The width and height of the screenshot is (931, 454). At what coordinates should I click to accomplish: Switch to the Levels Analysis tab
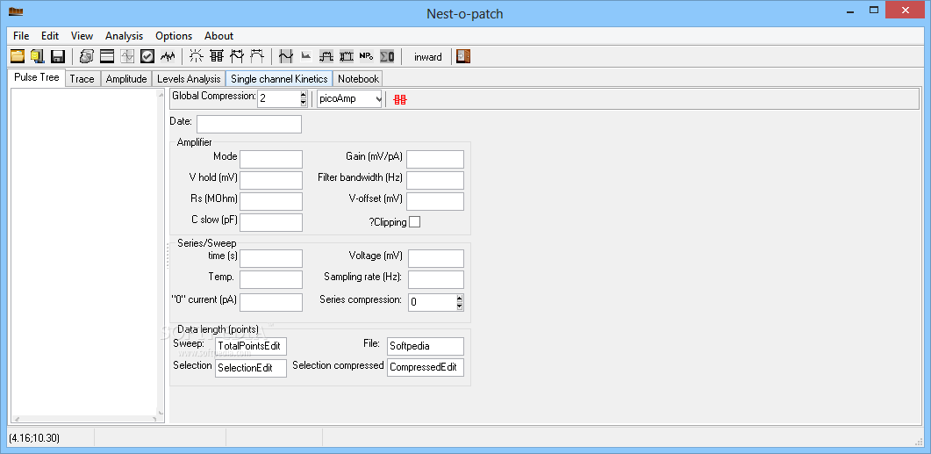[189, 78]
